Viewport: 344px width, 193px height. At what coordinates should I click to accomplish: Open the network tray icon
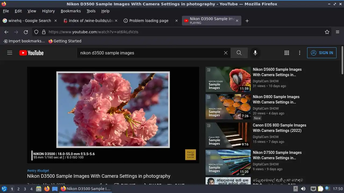(313, 189)
